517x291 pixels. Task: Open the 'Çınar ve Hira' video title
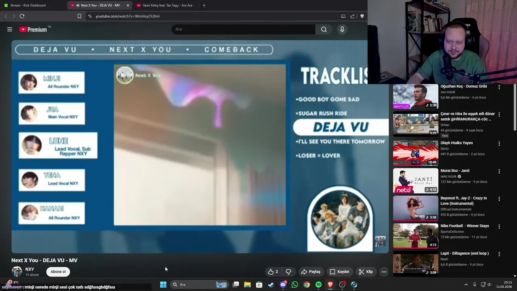(x=468, y=116)
